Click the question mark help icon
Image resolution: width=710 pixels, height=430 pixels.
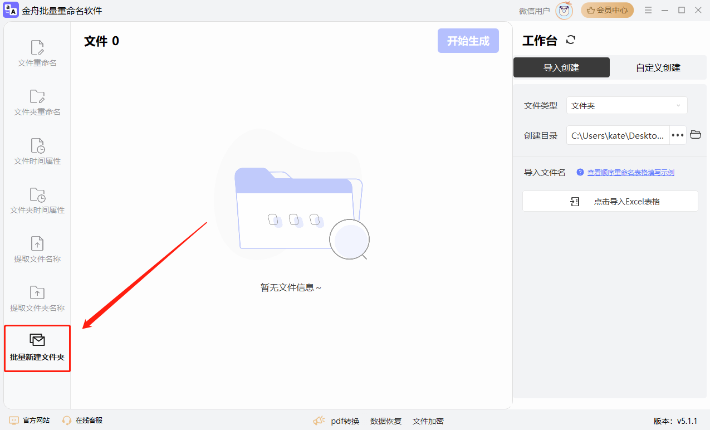(580, 172)
